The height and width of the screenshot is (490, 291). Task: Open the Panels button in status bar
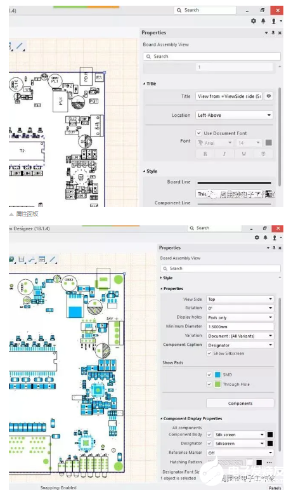pos(275,488)
